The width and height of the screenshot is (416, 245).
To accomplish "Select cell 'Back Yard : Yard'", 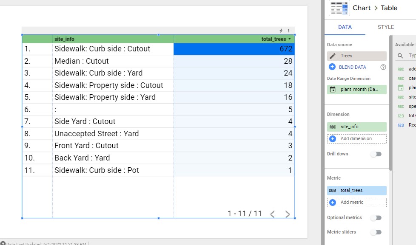I will [x=113, y=158].
